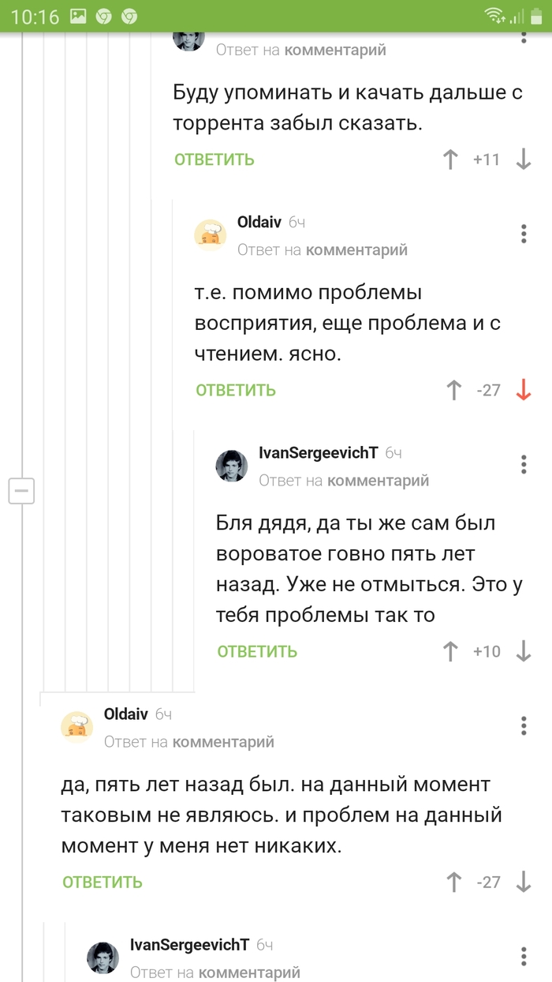Upvote the torrent comment rated +11
Screen dimensions: 552x982
[x=450, y=159]
